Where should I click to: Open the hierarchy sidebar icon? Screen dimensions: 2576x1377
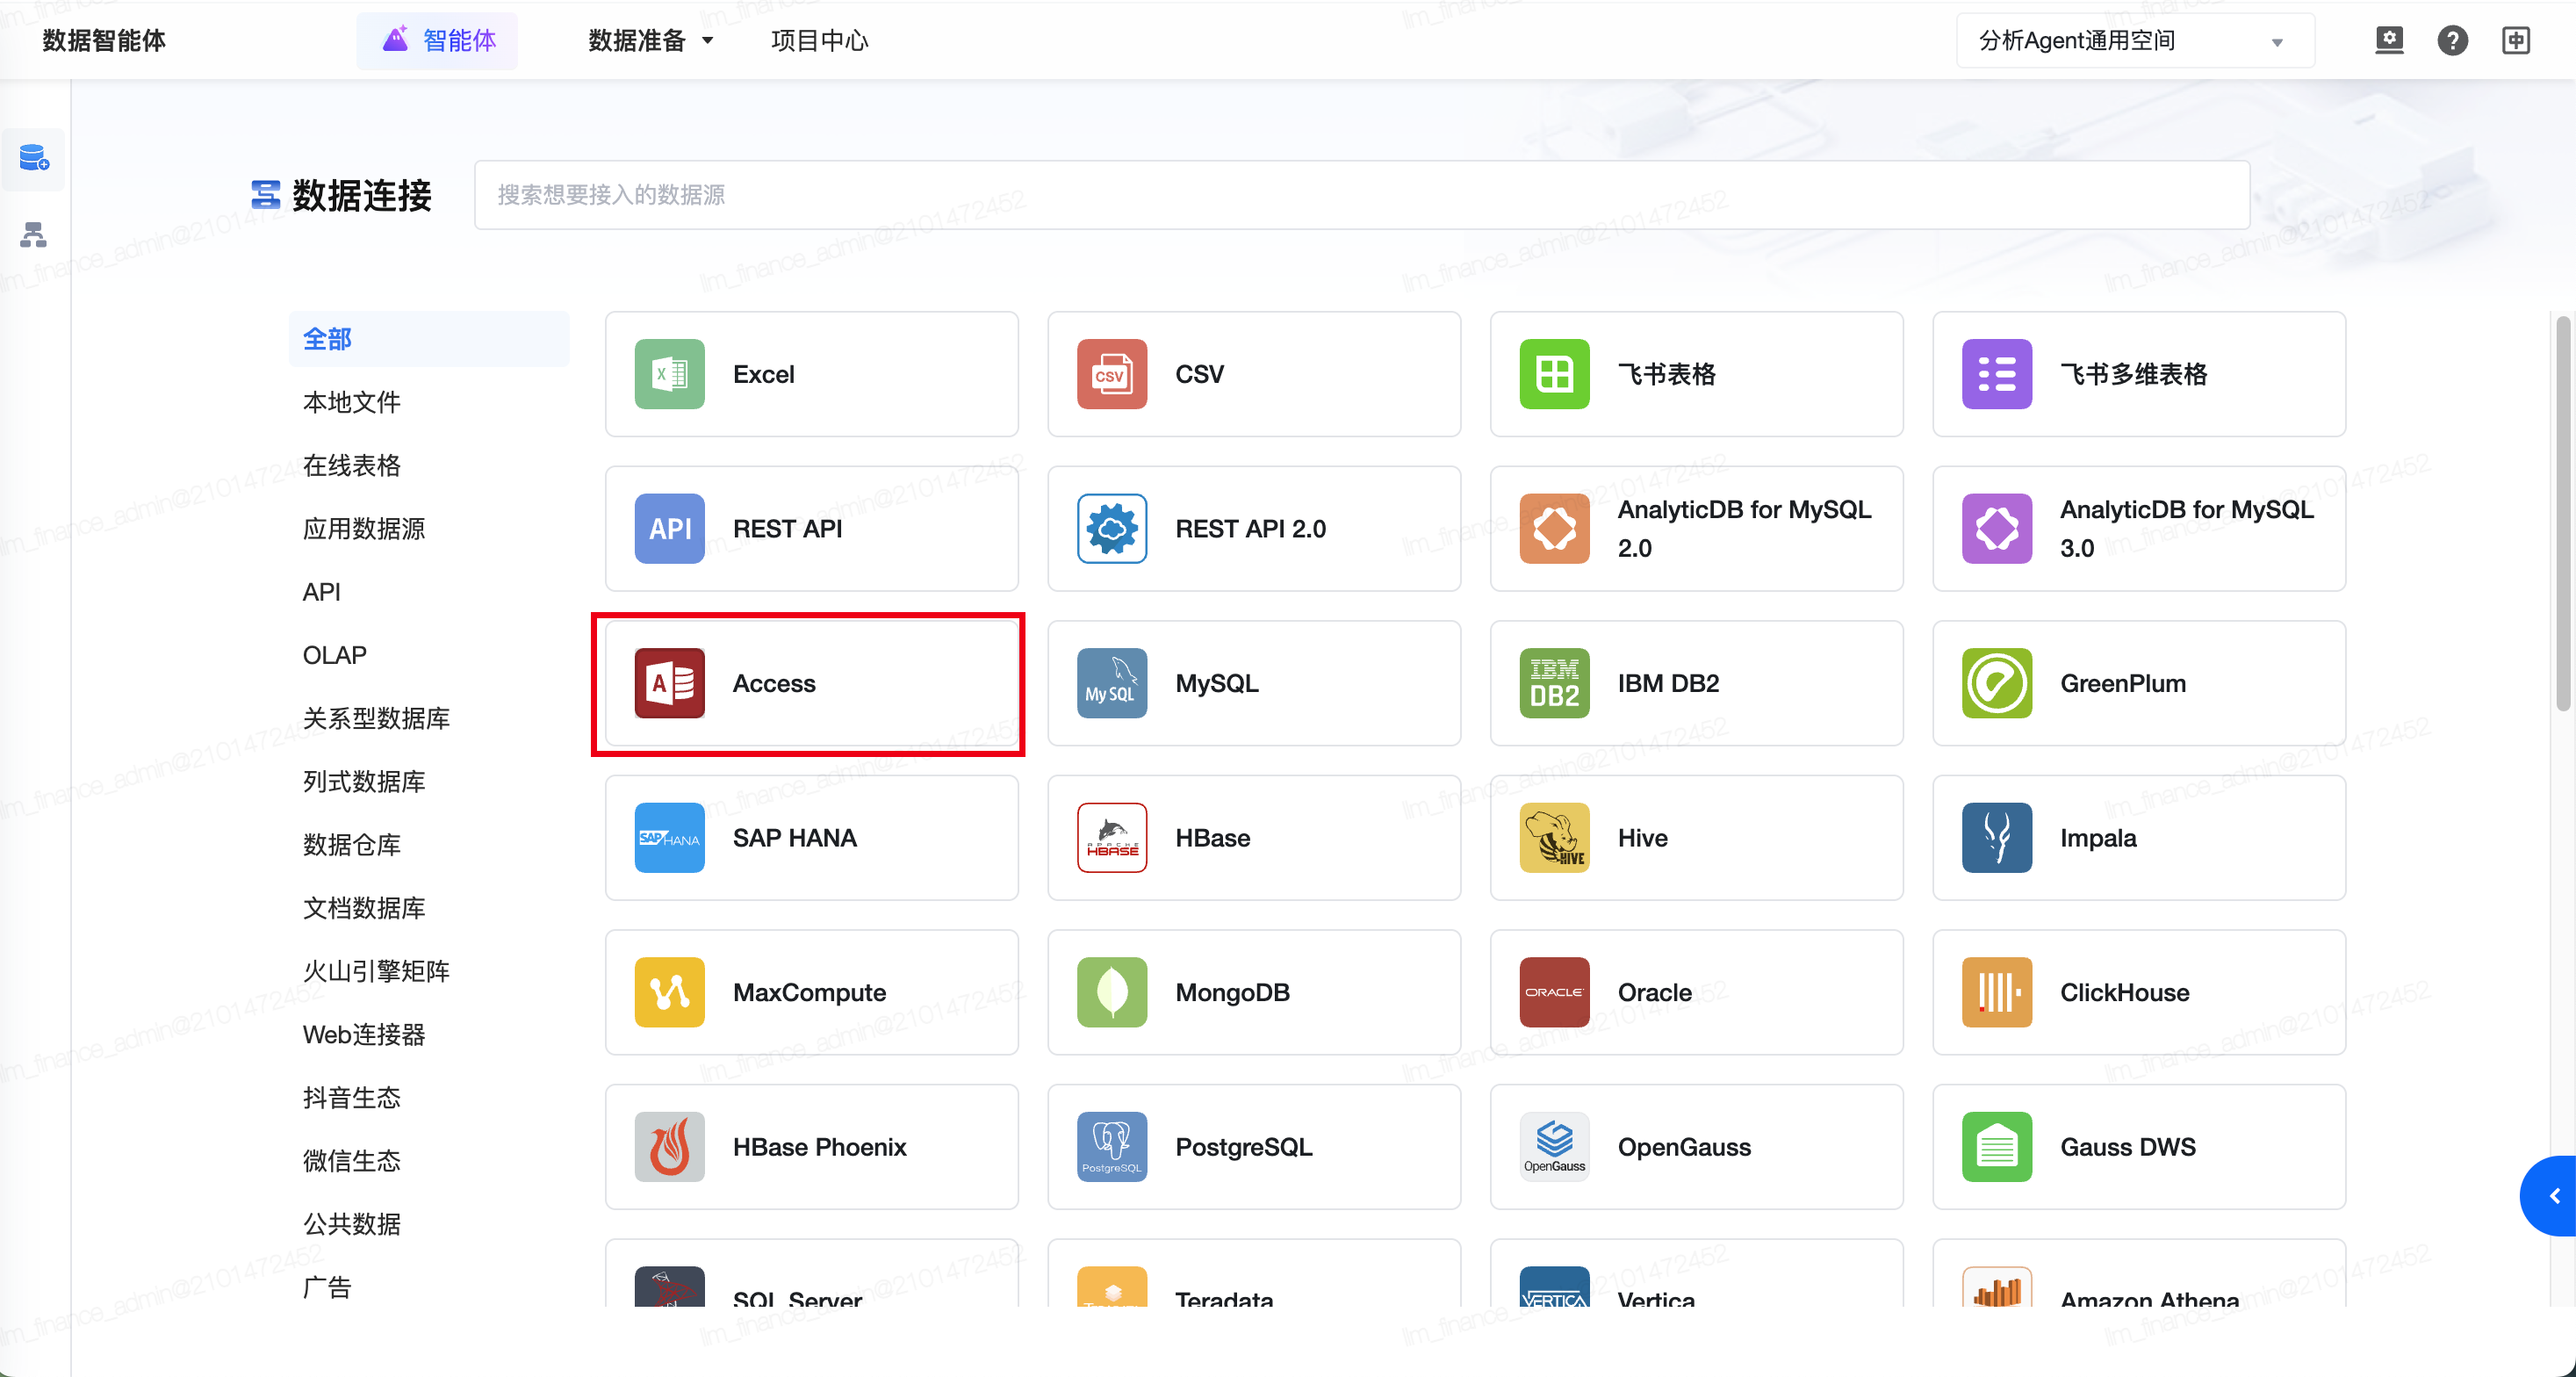(x=34, y=235)
